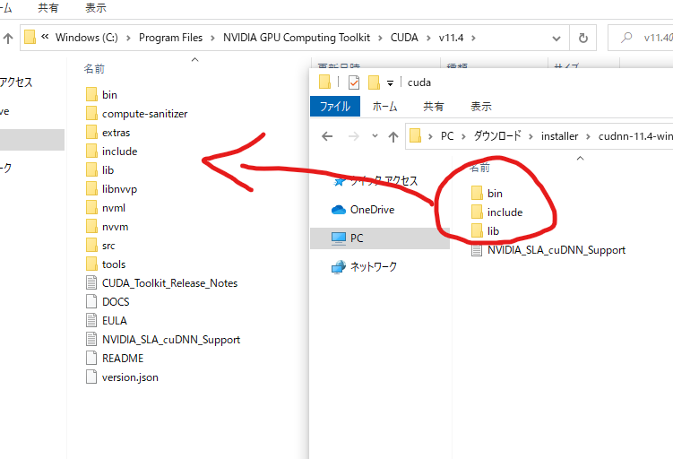Click Program Files in address path

[x=170, y=38]
